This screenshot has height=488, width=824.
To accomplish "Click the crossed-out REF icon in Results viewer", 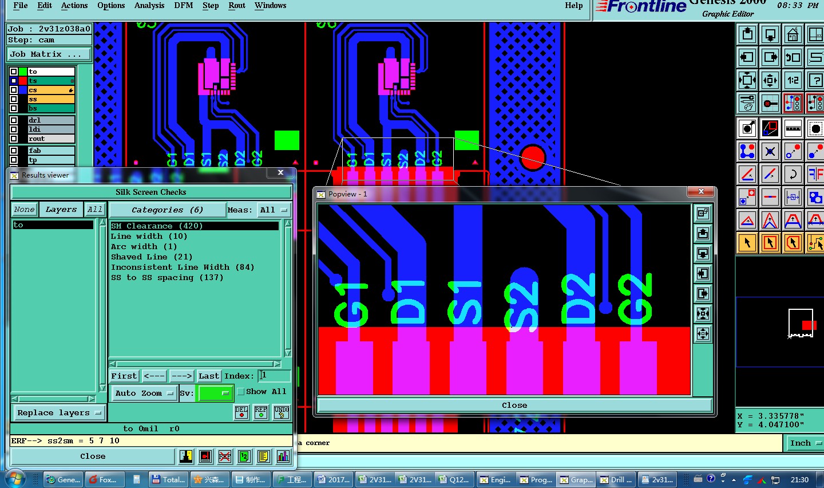I will 225,456.
